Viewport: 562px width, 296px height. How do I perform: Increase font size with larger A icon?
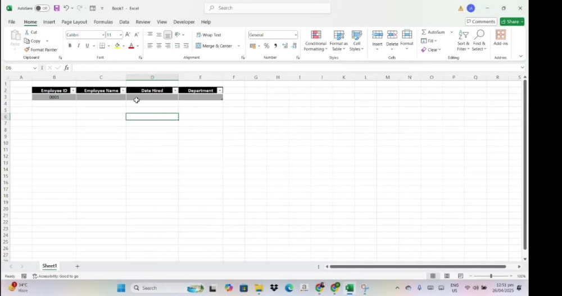(x=128, y=35)
